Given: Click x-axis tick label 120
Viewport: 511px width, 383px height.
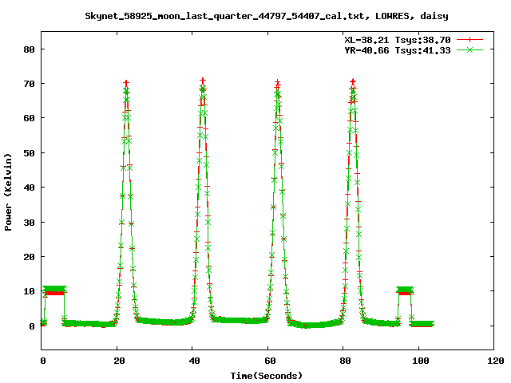Looking at the screenshot, I should tap(496, 361).
